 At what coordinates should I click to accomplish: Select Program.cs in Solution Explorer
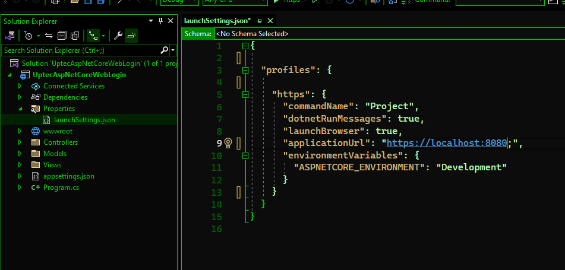pyautogui.click(x=61, y=188)
